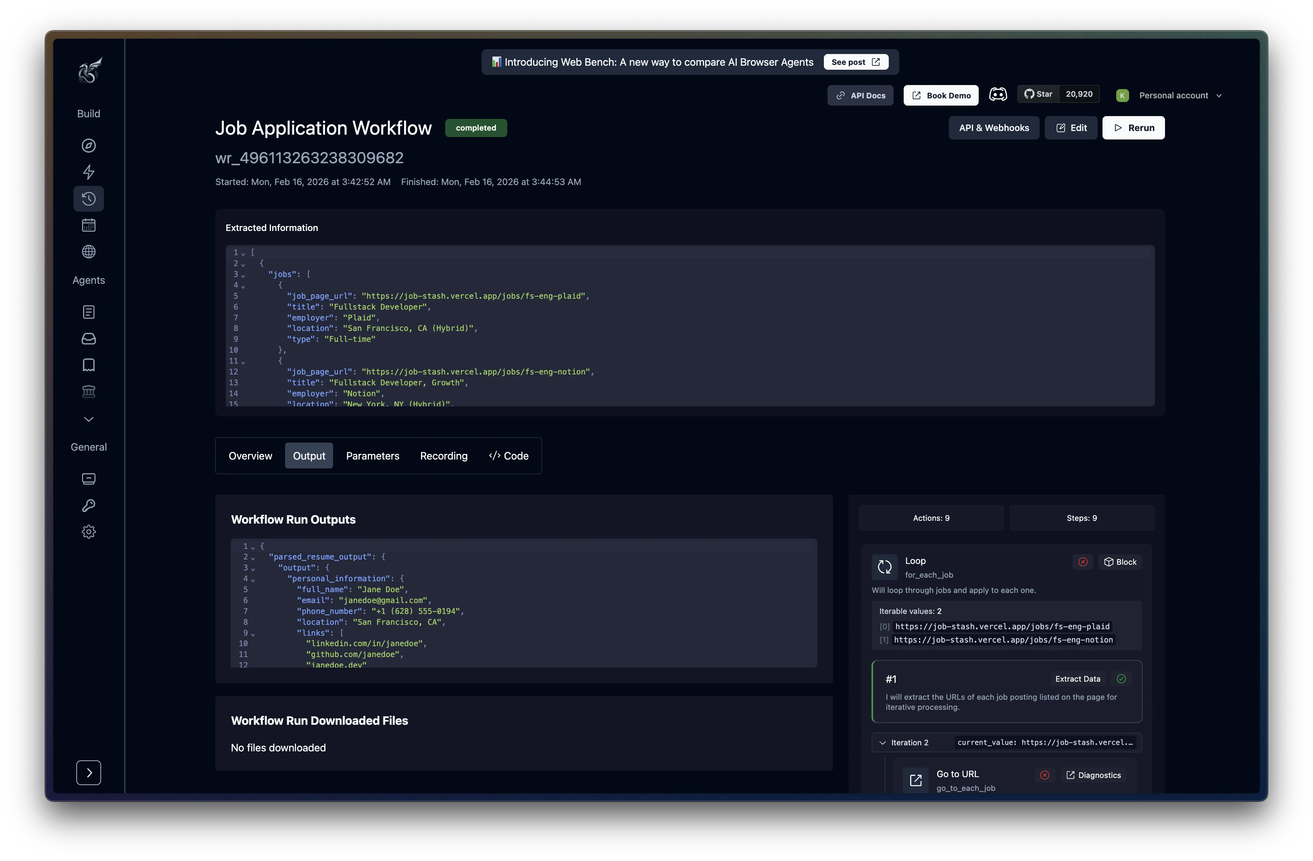Click the Rerun button

click(x=1134, y=127)
